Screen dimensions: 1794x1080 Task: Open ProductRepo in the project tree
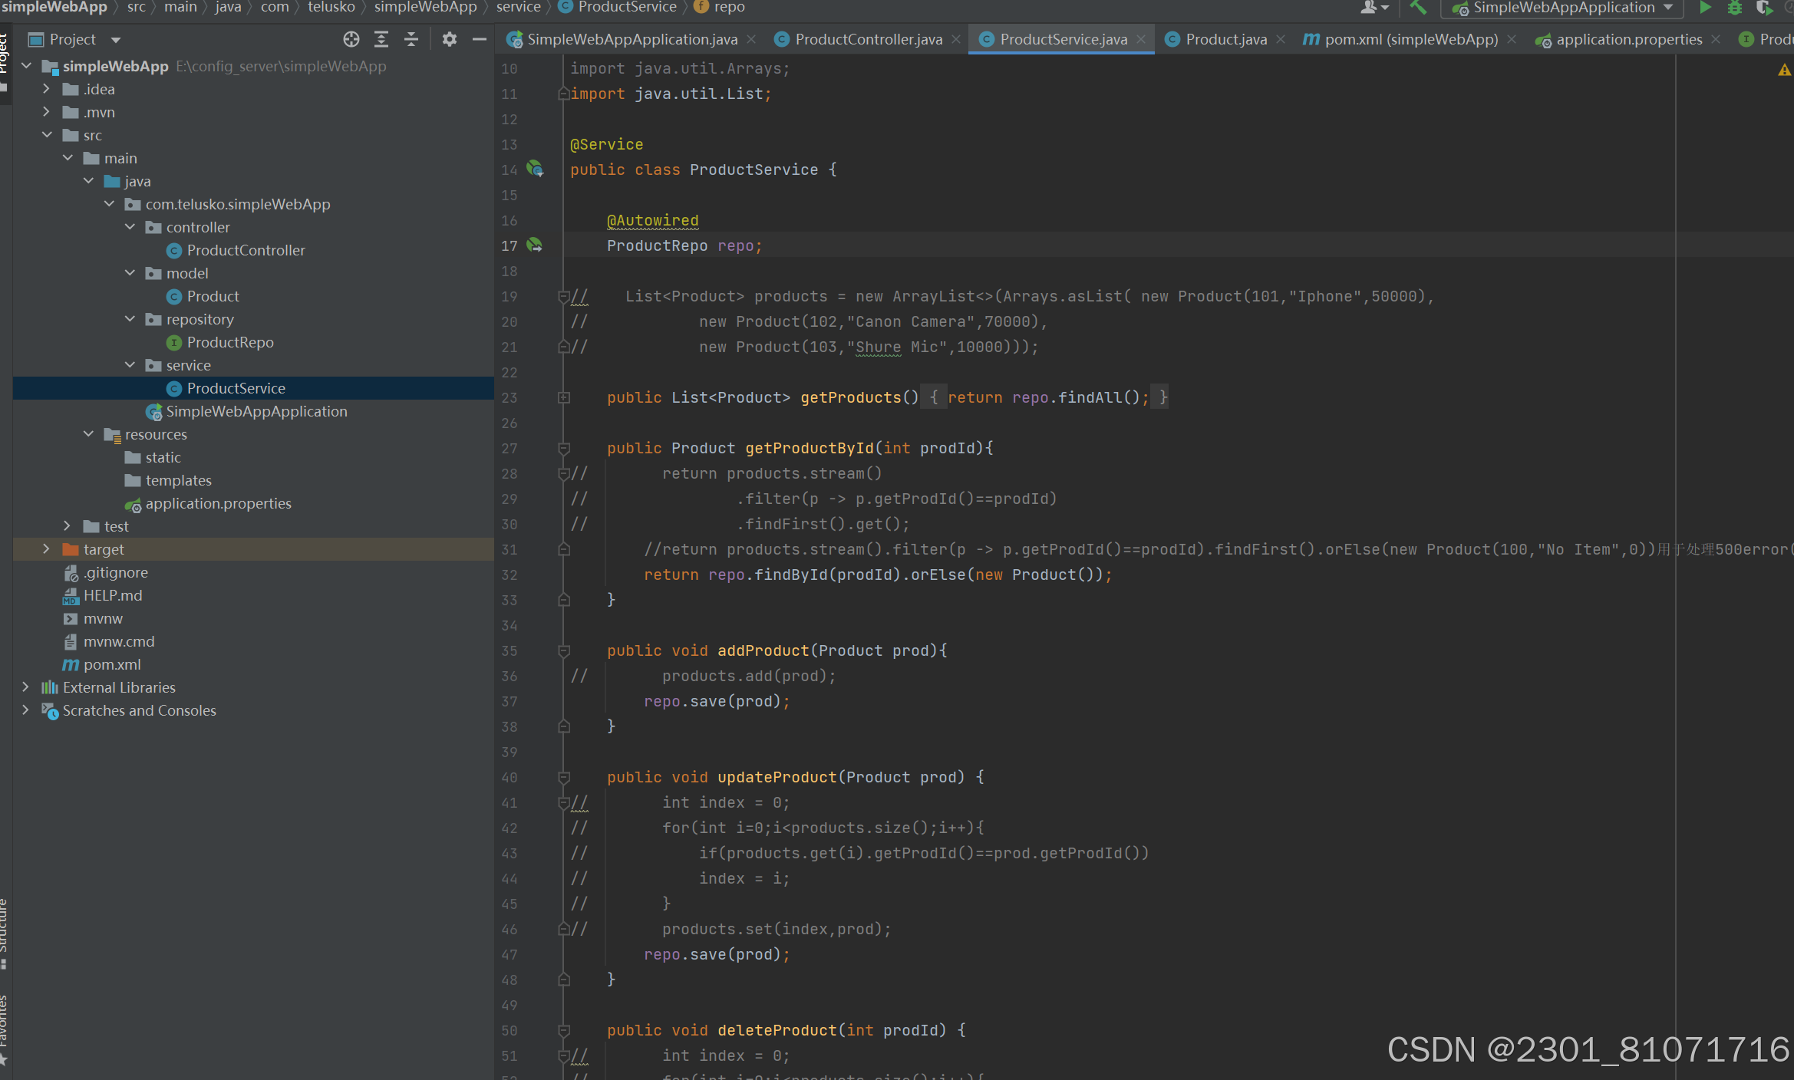point(229,342)
